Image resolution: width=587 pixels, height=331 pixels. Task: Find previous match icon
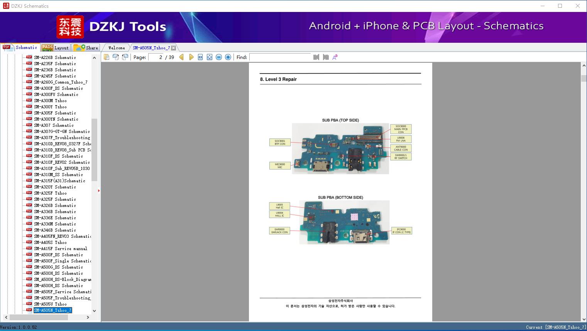tap(316, 57)
